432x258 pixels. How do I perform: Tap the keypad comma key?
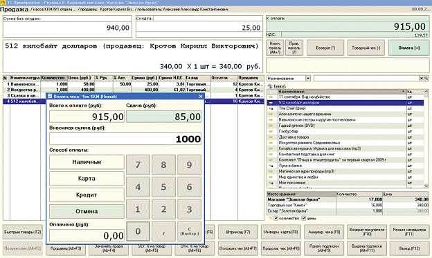(x=163, y=231)
